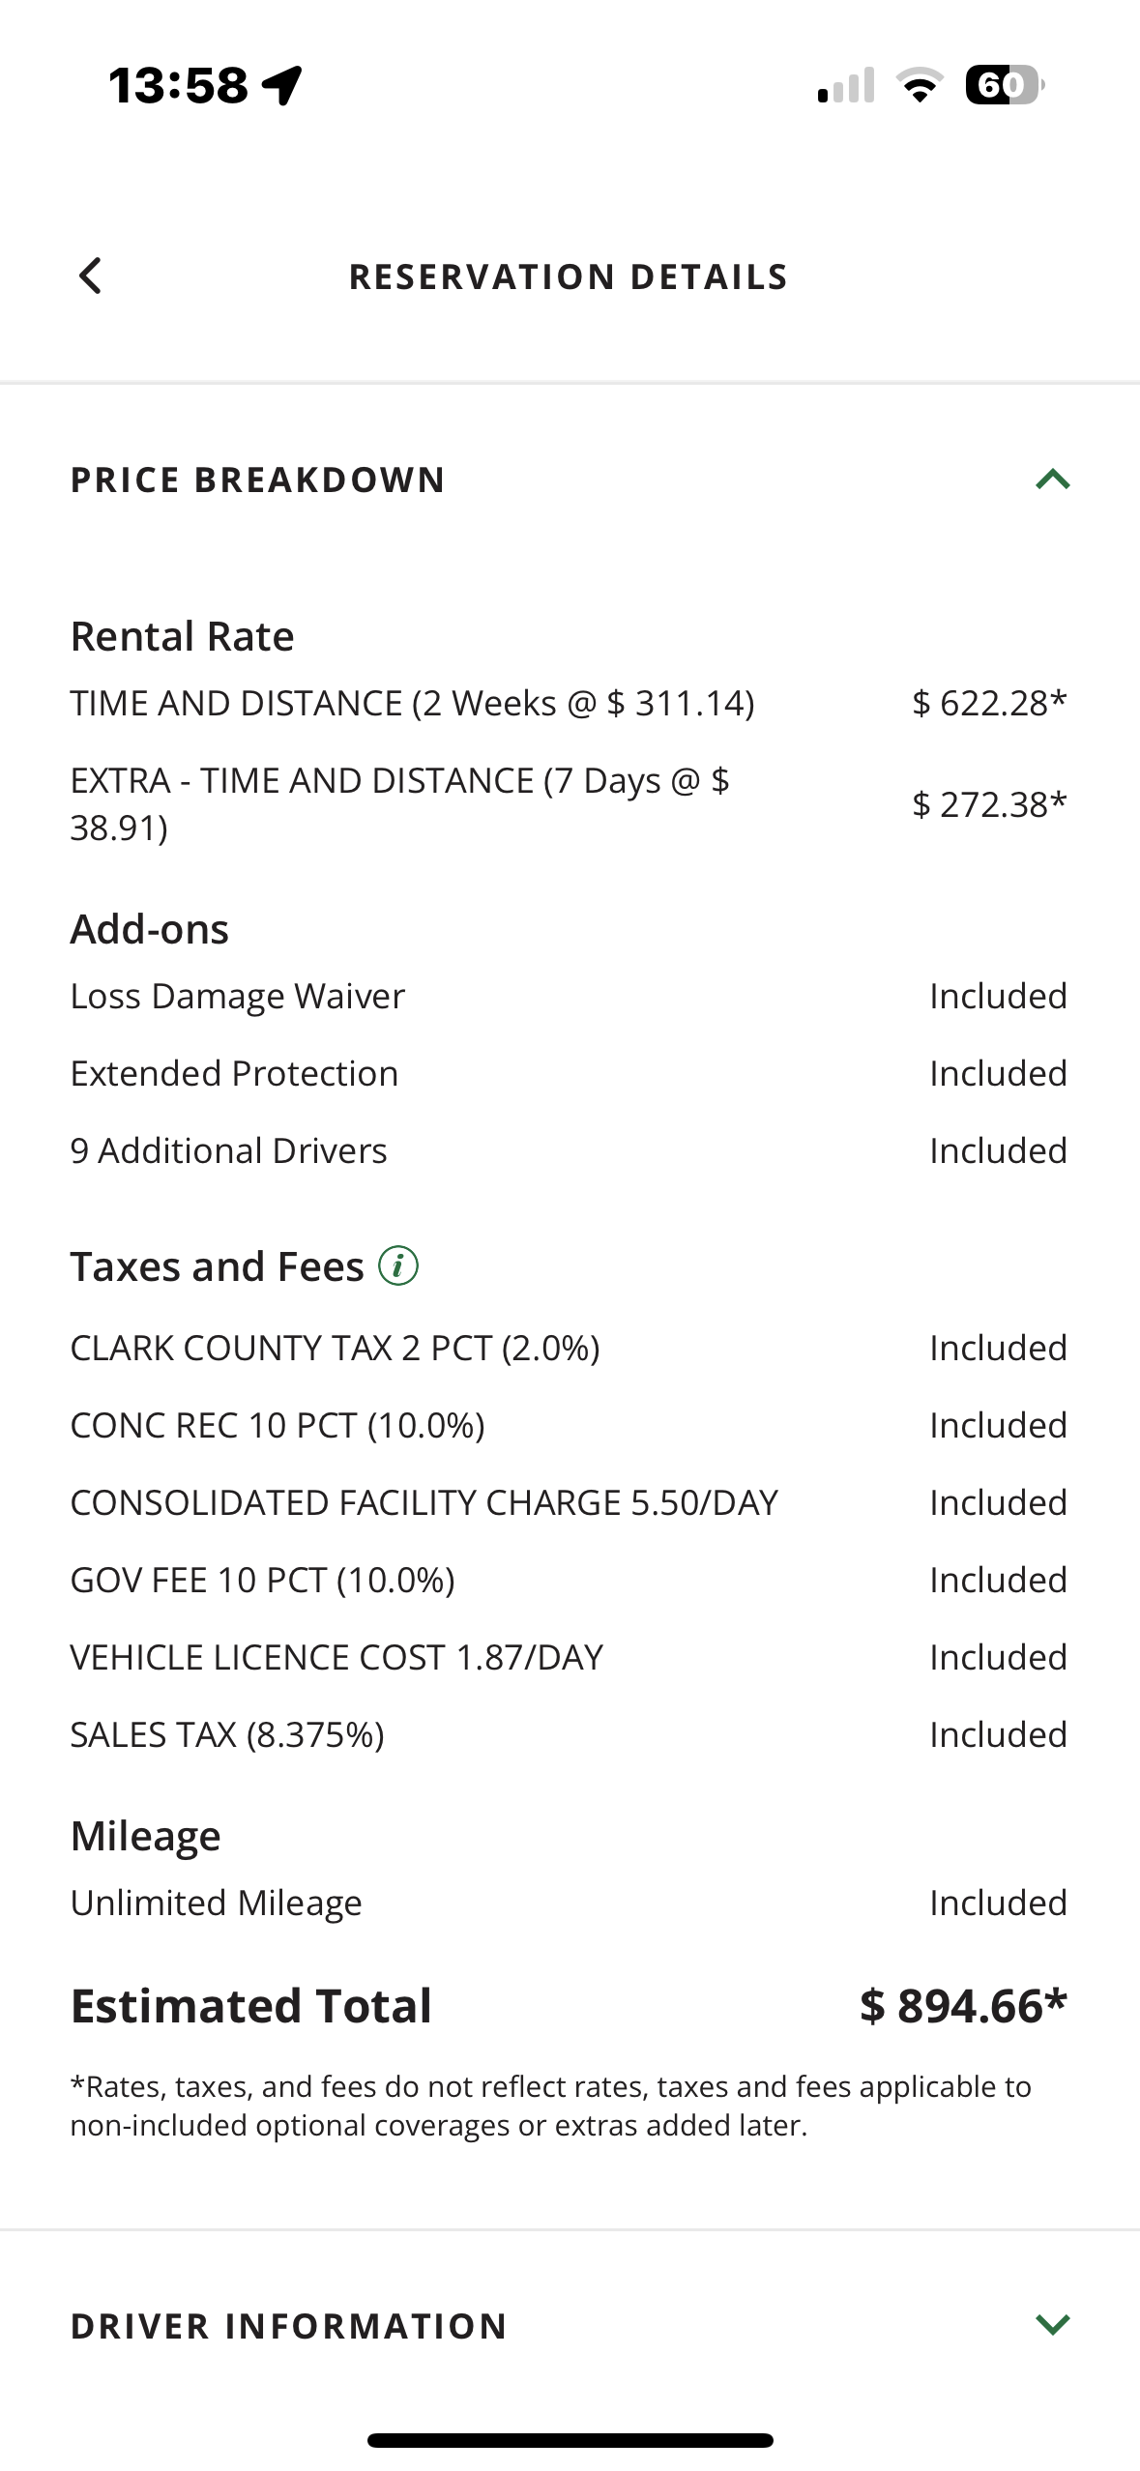This screenshot has height=2471, width=1140.
Task: Collapse the Price Breakdown section
Action: coord(1052,480)
